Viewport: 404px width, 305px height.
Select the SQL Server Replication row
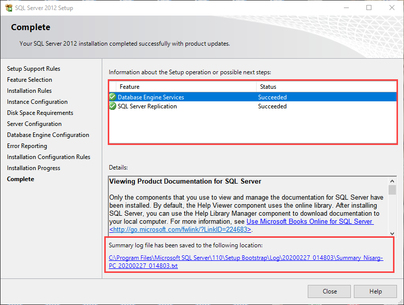tap(253, 106)
